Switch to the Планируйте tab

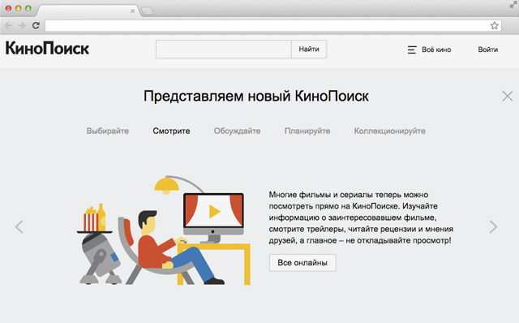coord(307,131)
